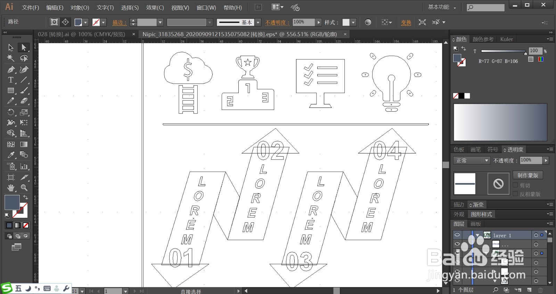556x294 pixels.
Task: Enable the 反相蒙版 (Invert Mask) checkbox
Action: click(x=515, y=194)
